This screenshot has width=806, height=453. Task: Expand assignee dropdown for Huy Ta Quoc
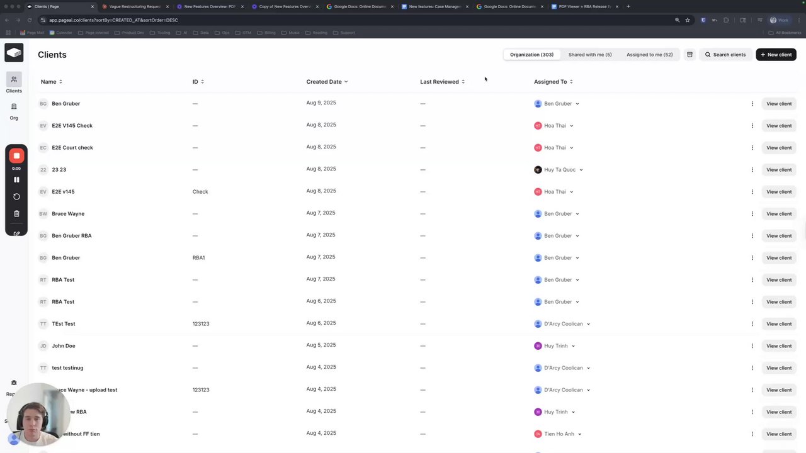pyautogui.click(x=581, y=170)
